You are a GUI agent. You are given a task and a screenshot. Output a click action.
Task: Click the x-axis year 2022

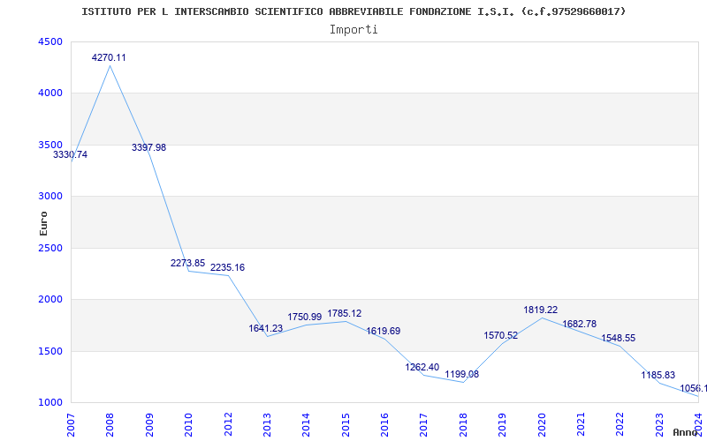pos(620,425)
